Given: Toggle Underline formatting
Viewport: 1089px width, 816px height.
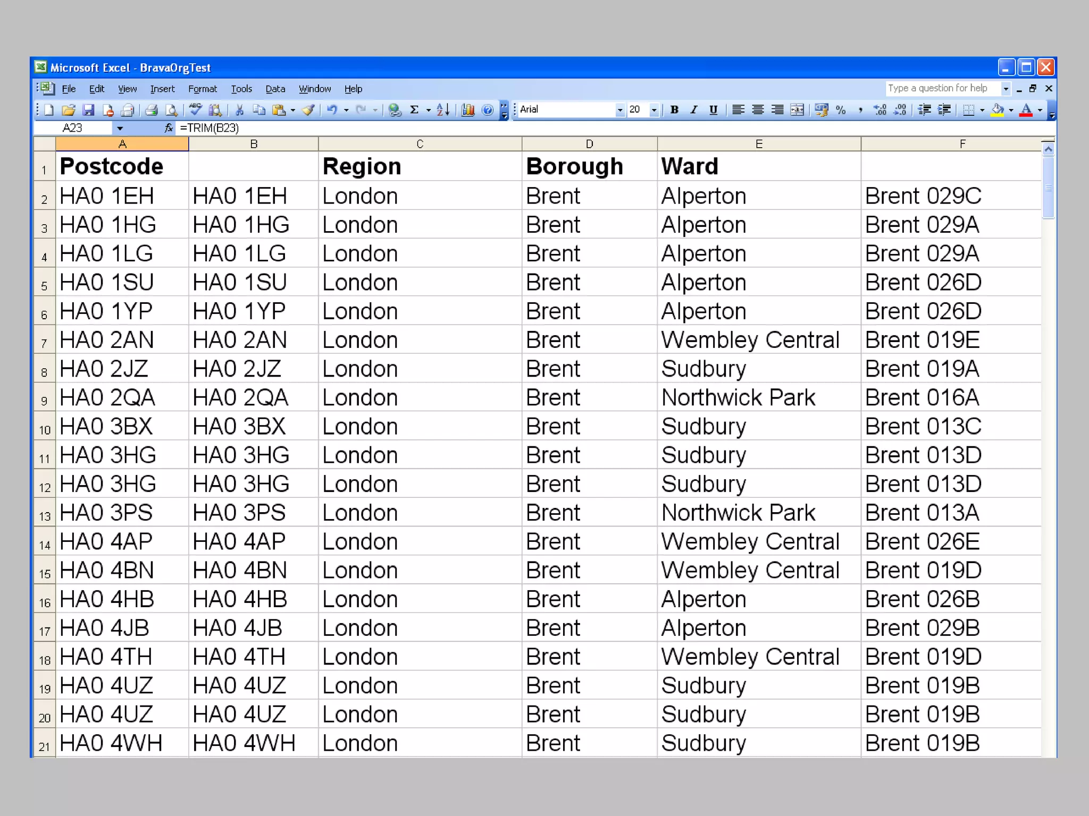Looking at the screenshot, I should tap(714, 110).
